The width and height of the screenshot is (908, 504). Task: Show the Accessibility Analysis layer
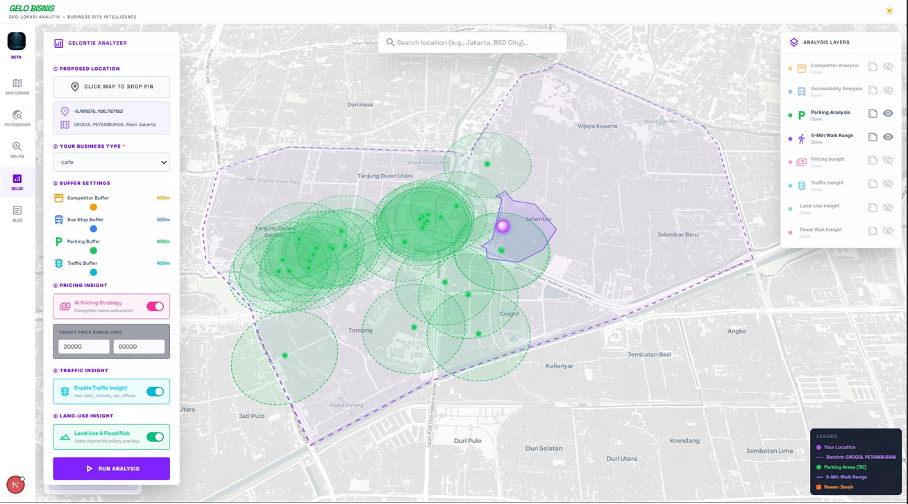point(888,90)
